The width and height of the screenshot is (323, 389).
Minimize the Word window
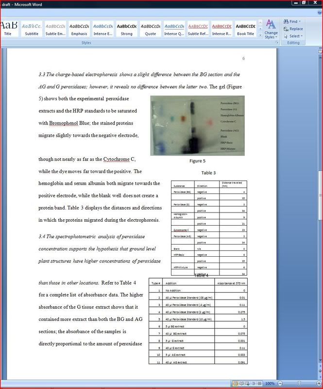(296, 3)
